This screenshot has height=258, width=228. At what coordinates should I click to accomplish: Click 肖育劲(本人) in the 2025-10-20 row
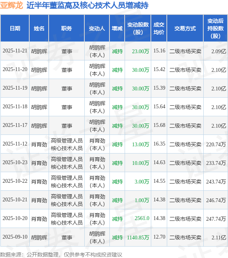(x=97, y=219)
